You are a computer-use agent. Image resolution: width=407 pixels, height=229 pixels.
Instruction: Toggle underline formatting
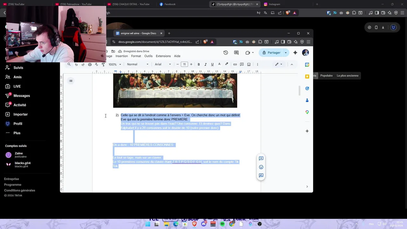[x=212, y=64]
